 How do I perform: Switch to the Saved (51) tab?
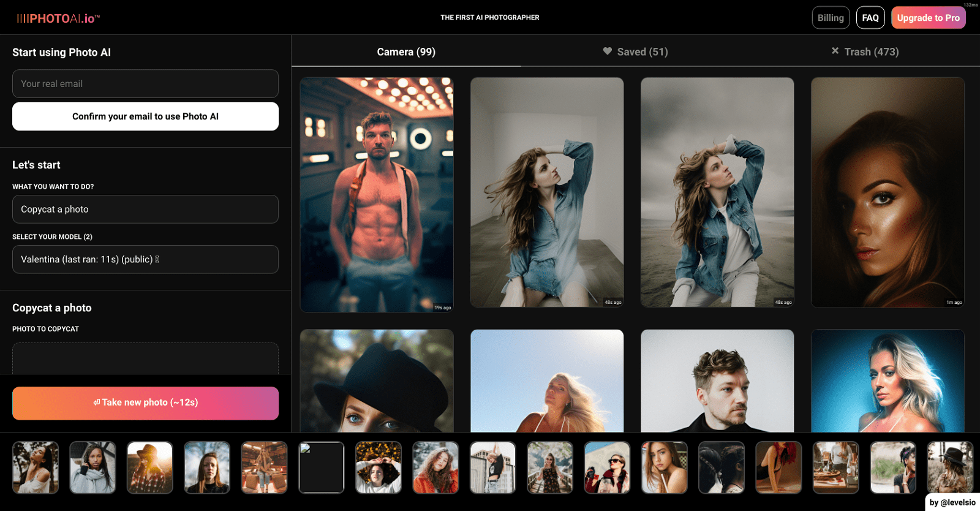(x=635, y=52)
